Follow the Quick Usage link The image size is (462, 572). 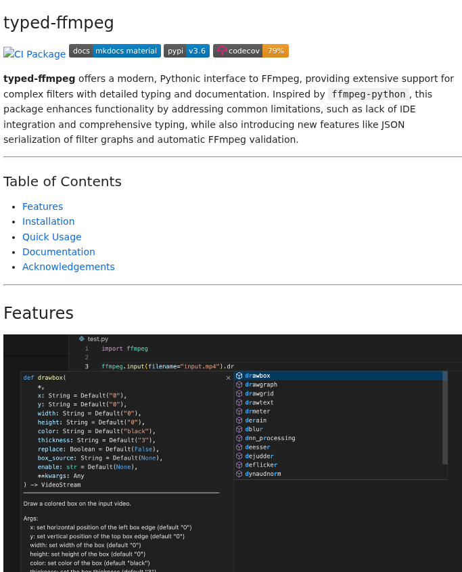51,236
